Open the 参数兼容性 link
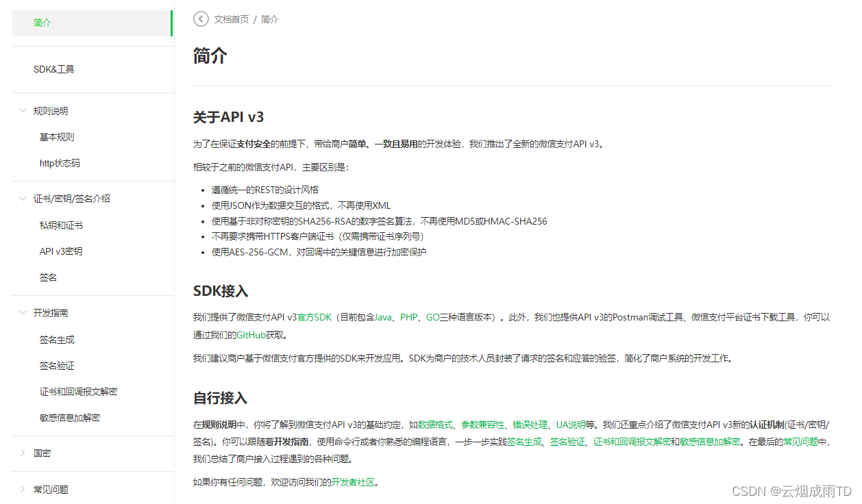 click(x=482, y=424)
